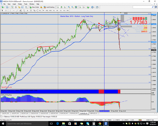Expand the Periods dropdown arrow
158x126 pixels.
pos(94,7)
